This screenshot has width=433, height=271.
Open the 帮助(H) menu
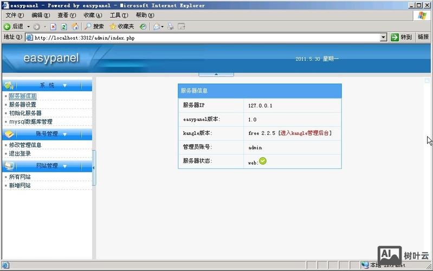click(145, 15)
